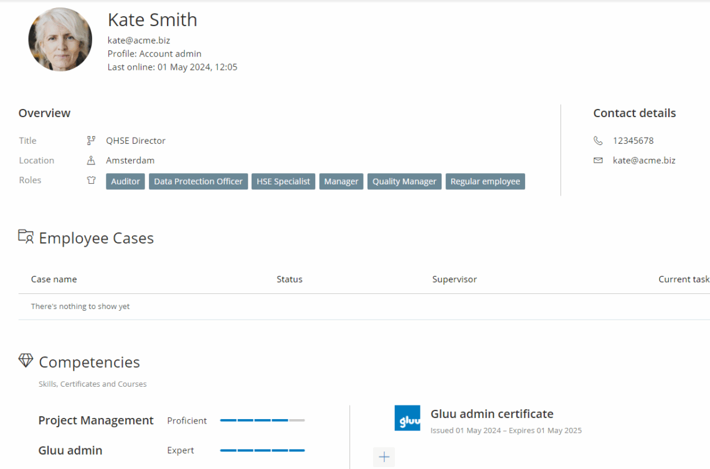Click the Competencies diamond icon

pyautogui.click(x=26, y=361)
